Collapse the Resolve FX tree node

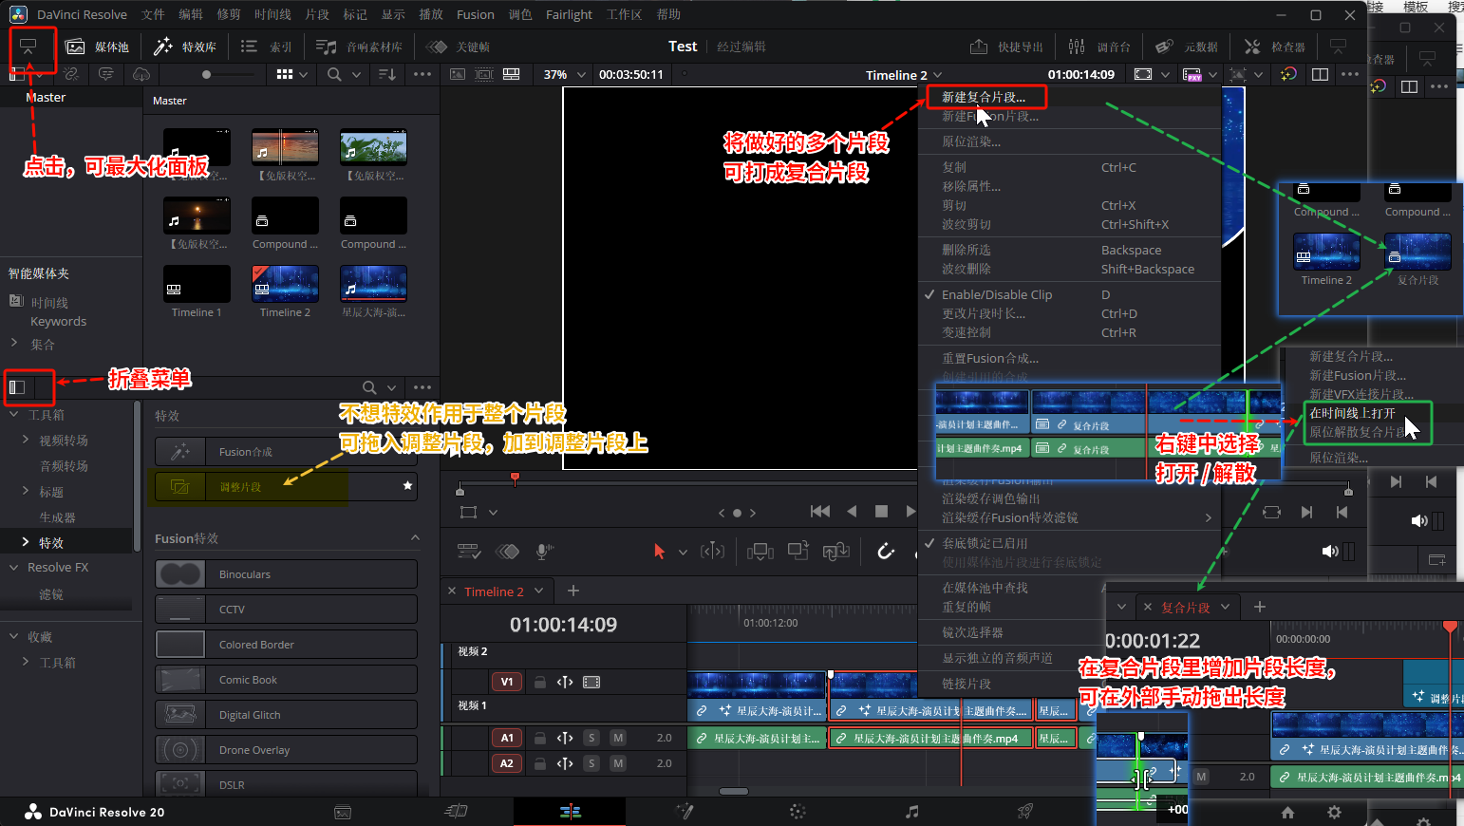[x=13, y=567]
